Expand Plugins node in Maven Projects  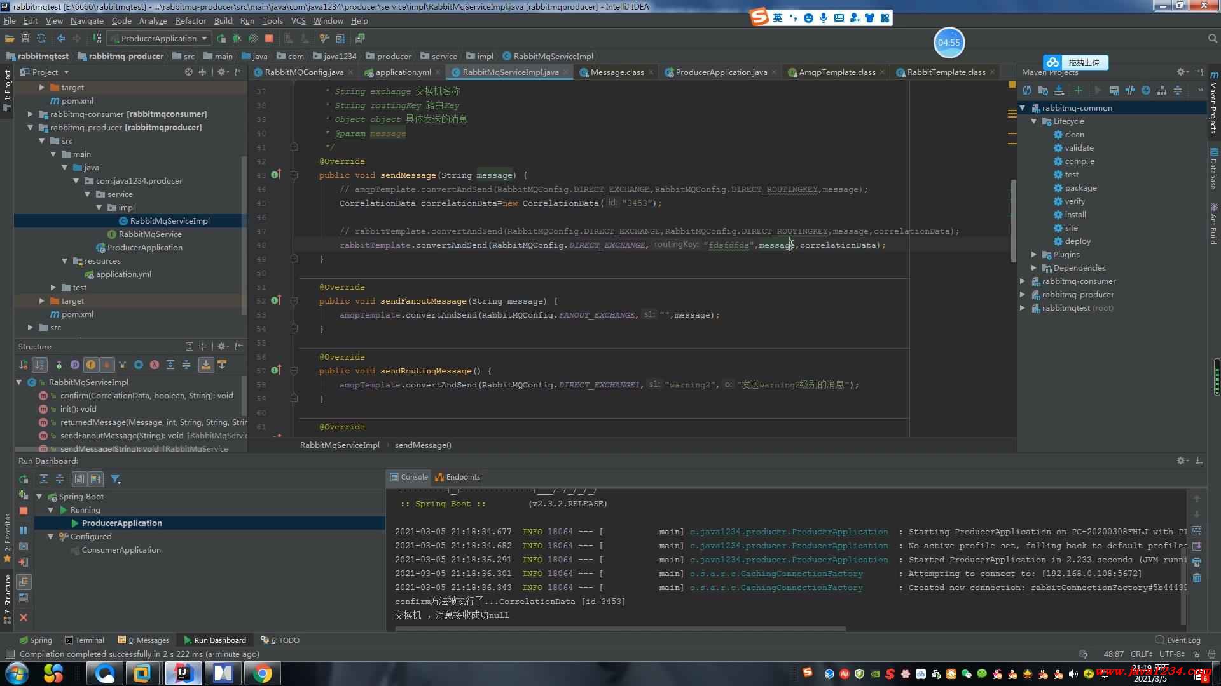pyautogui.click(x=1034, y=255)
